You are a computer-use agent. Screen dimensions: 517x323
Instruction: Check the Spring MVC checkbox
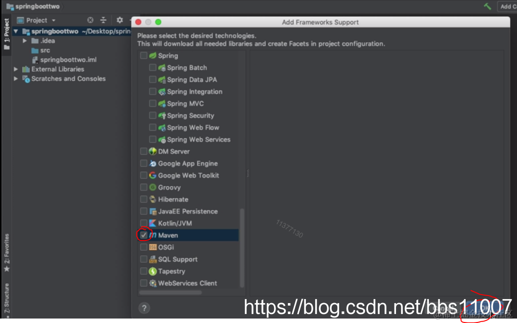[x=153, y=104]
